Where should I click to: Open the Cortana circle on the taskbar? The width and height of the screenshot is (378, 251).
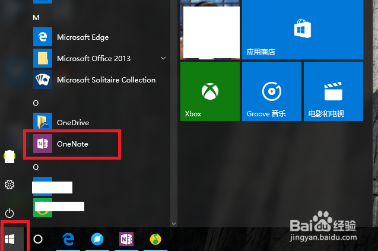38,239
